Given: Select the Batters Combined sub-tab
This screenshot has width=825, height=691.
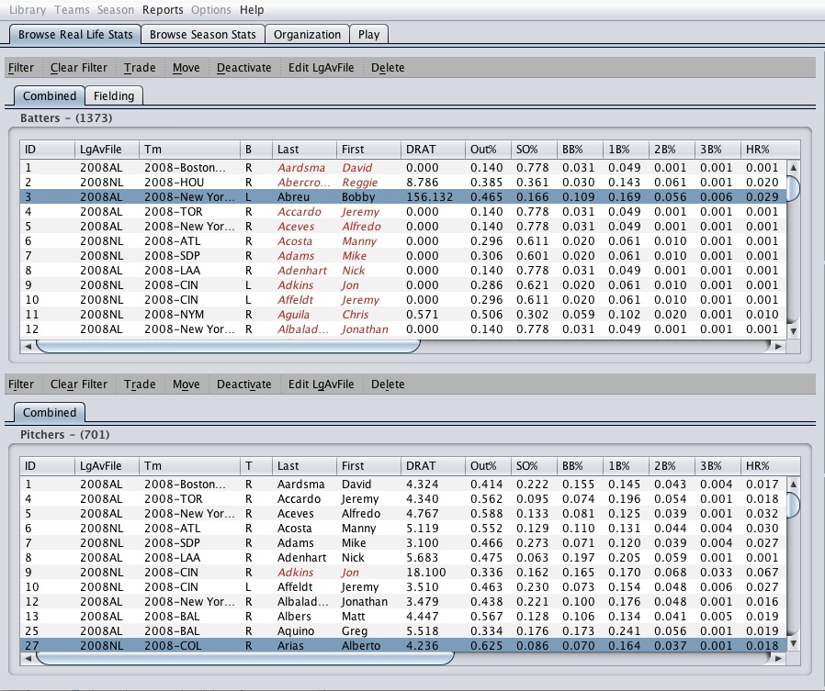Looking at the screenshot, I should 50,96.
